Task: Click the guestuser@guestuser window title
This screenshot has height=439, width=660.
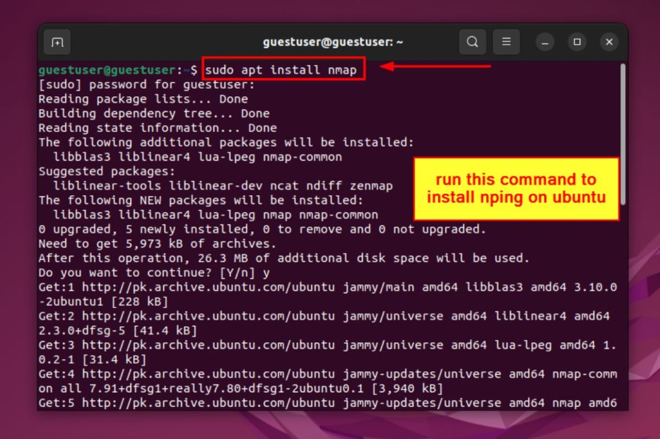Action: pos(332,42)
